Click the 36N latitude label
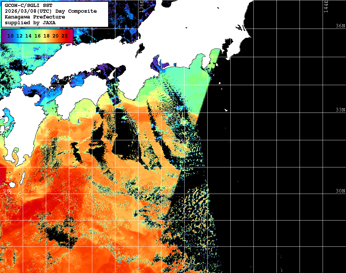The image size is (346, 273). tap(340, 26)
